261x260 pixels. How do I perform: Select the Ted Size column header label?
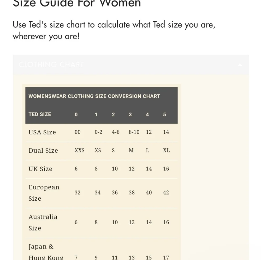click(40, 114)
